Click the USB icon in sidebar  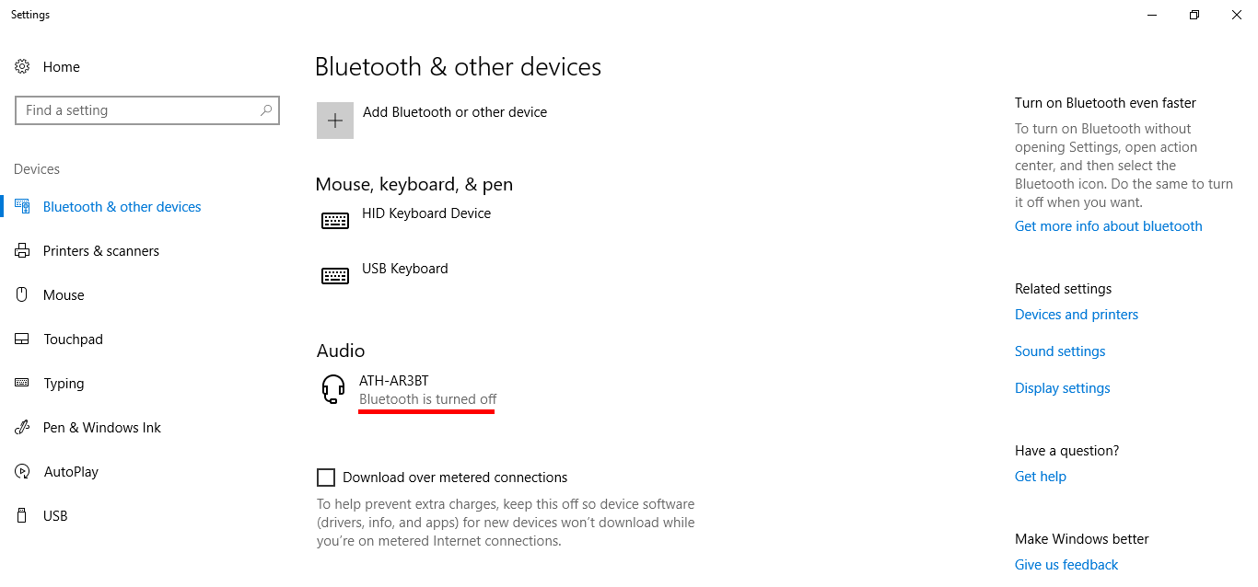coord(22,515)
